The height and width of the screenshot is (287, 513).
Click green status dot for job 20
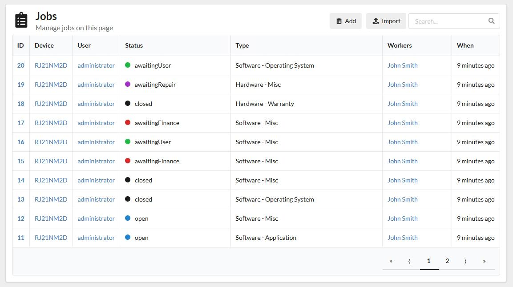128,65
